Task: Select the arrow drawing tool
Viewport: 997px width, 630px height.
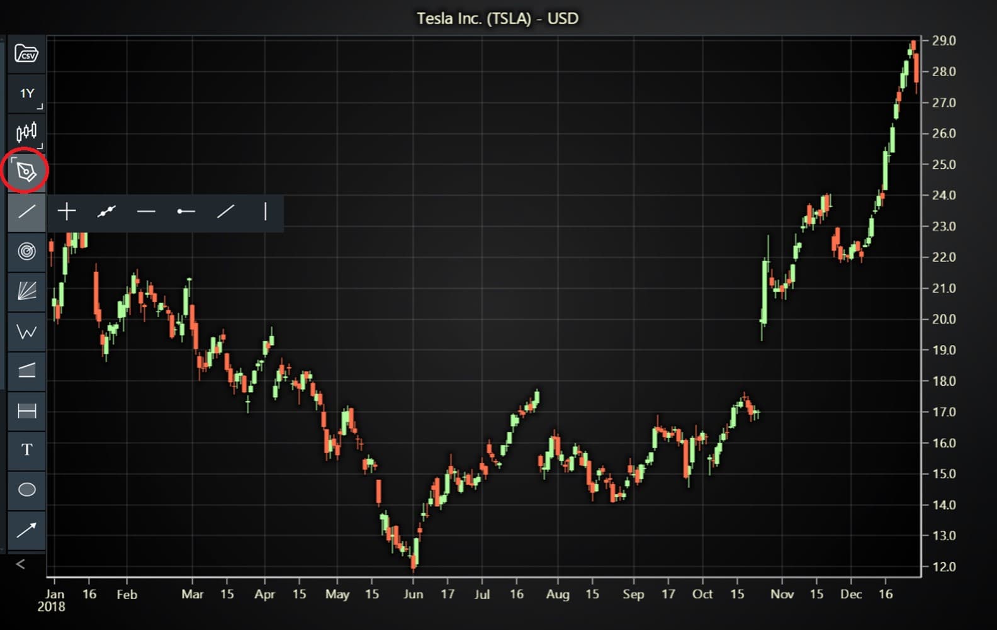Action: (26, 530)
